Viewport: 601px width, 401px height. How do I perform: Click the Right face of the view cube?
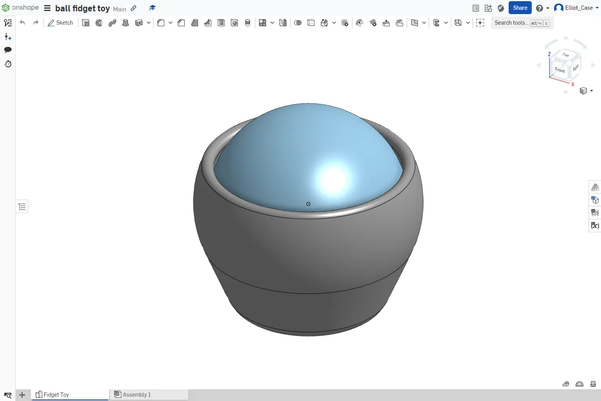576,68
